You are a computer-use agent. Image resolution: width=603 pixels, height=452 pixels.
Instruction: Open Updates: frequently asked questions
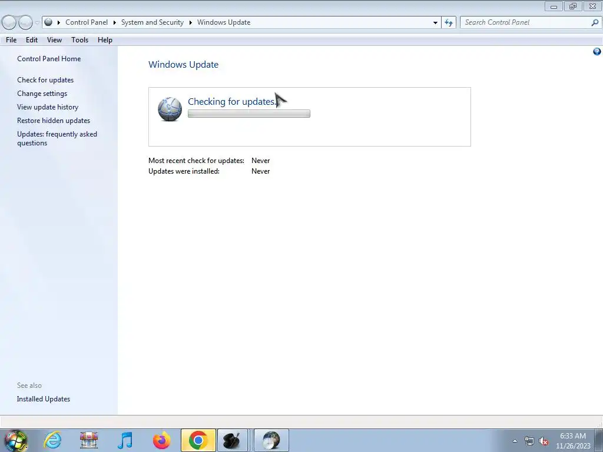coord(57,138)
